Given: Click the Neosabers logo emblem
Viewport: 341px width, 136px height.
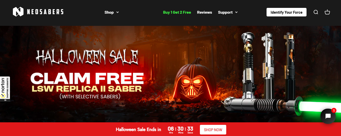Looking at the screenshot, I should click(18, 12).
